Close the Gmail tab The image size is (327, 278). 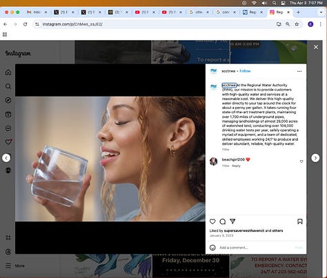46,12
